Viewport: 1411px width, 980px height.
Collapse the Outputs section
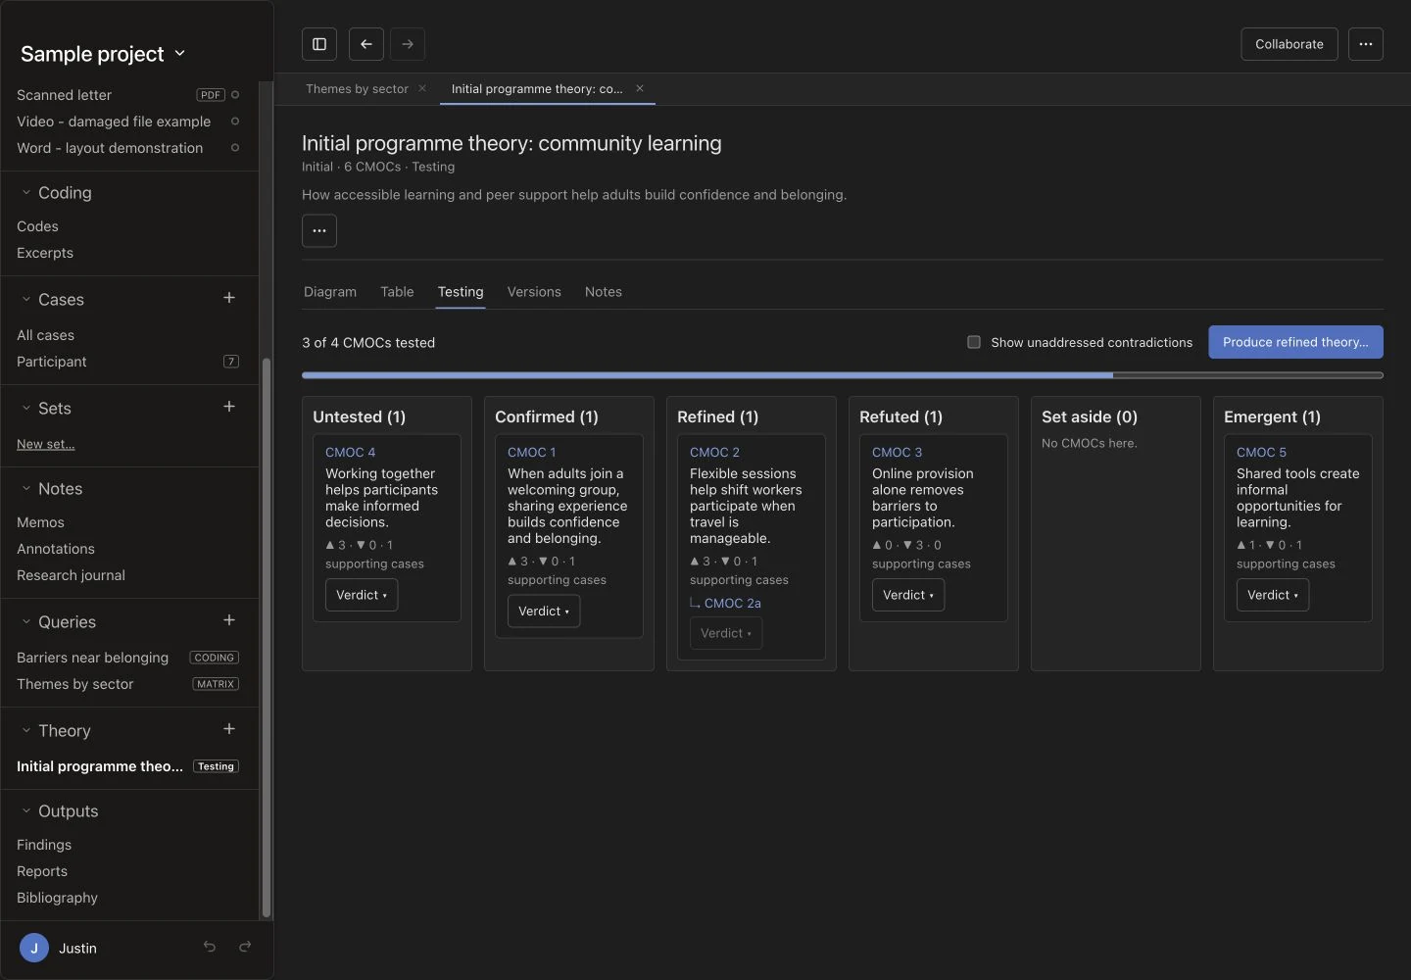point(26,811)
